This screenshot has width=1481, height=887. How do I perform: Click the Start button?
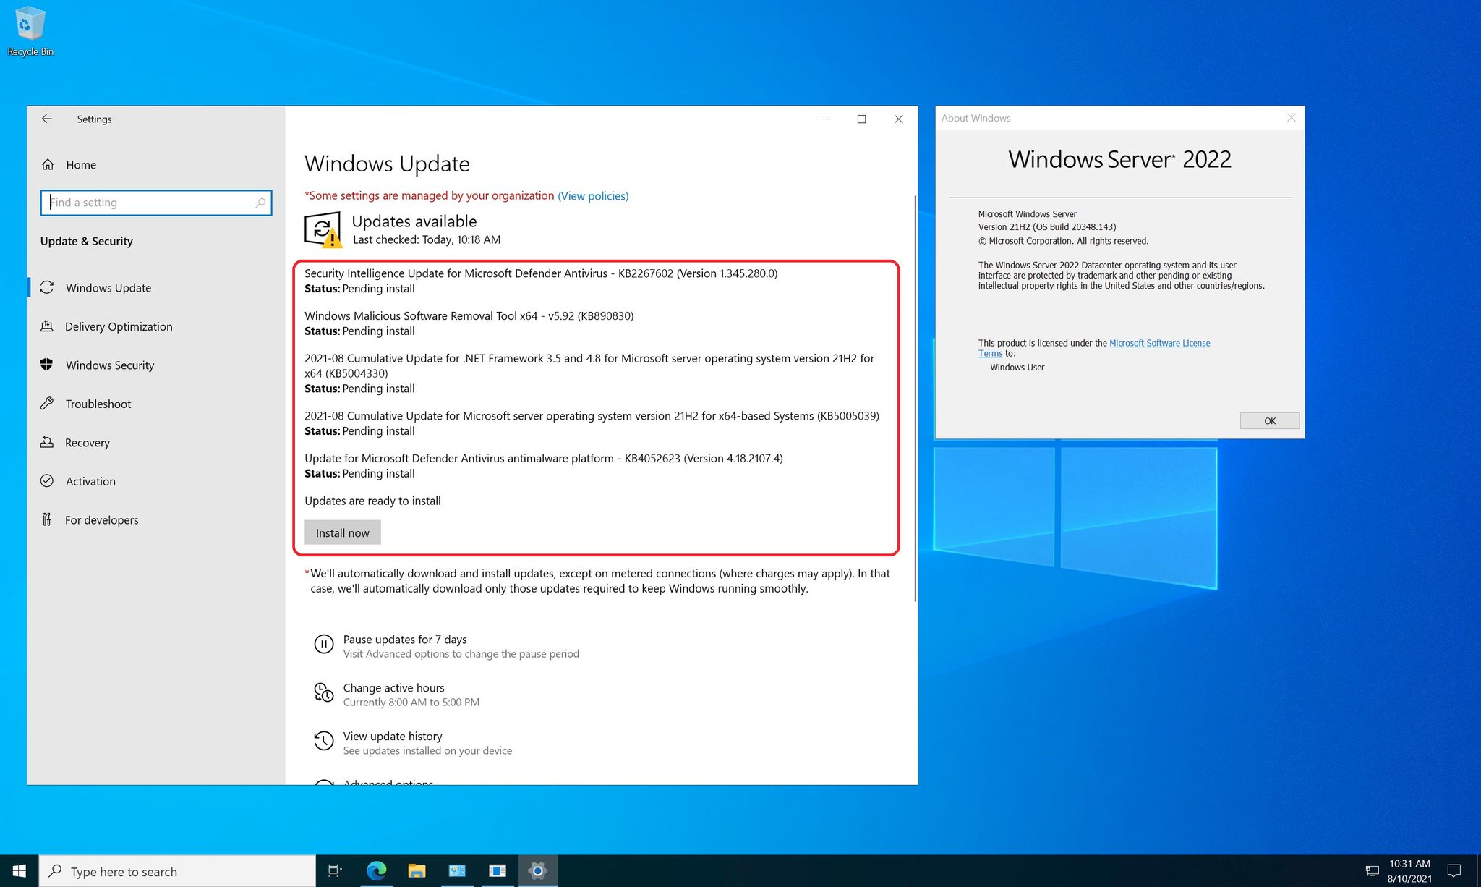click(x=17, y=871)
